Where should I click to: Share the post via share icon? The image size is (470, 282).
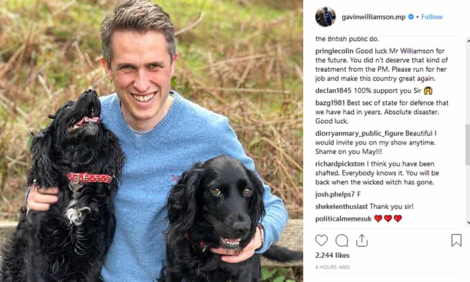362,240
